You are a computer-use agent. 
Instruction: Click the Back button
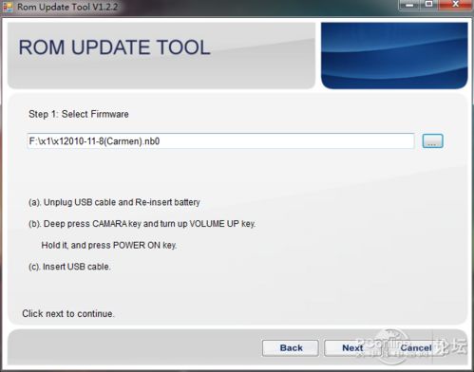(291, 348)
